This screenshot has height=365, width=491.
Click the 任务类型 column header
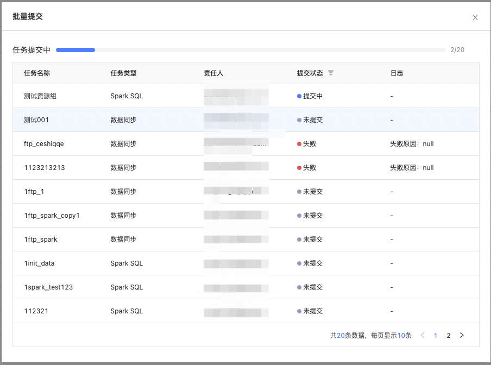[x=123, y=73]
